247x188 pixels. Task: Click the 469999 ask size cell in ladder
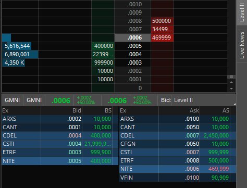pyautogui.click(x=162, y=37)
